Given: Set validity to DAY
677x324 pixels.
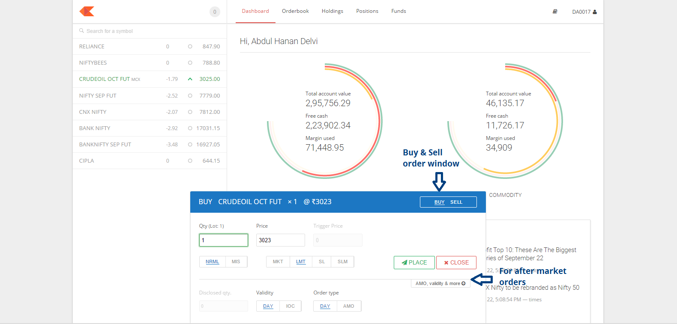Looking at the screenshot, I should tap(268, 306).
